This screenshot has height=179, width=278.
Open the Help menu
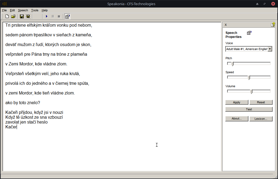(45, 10)
